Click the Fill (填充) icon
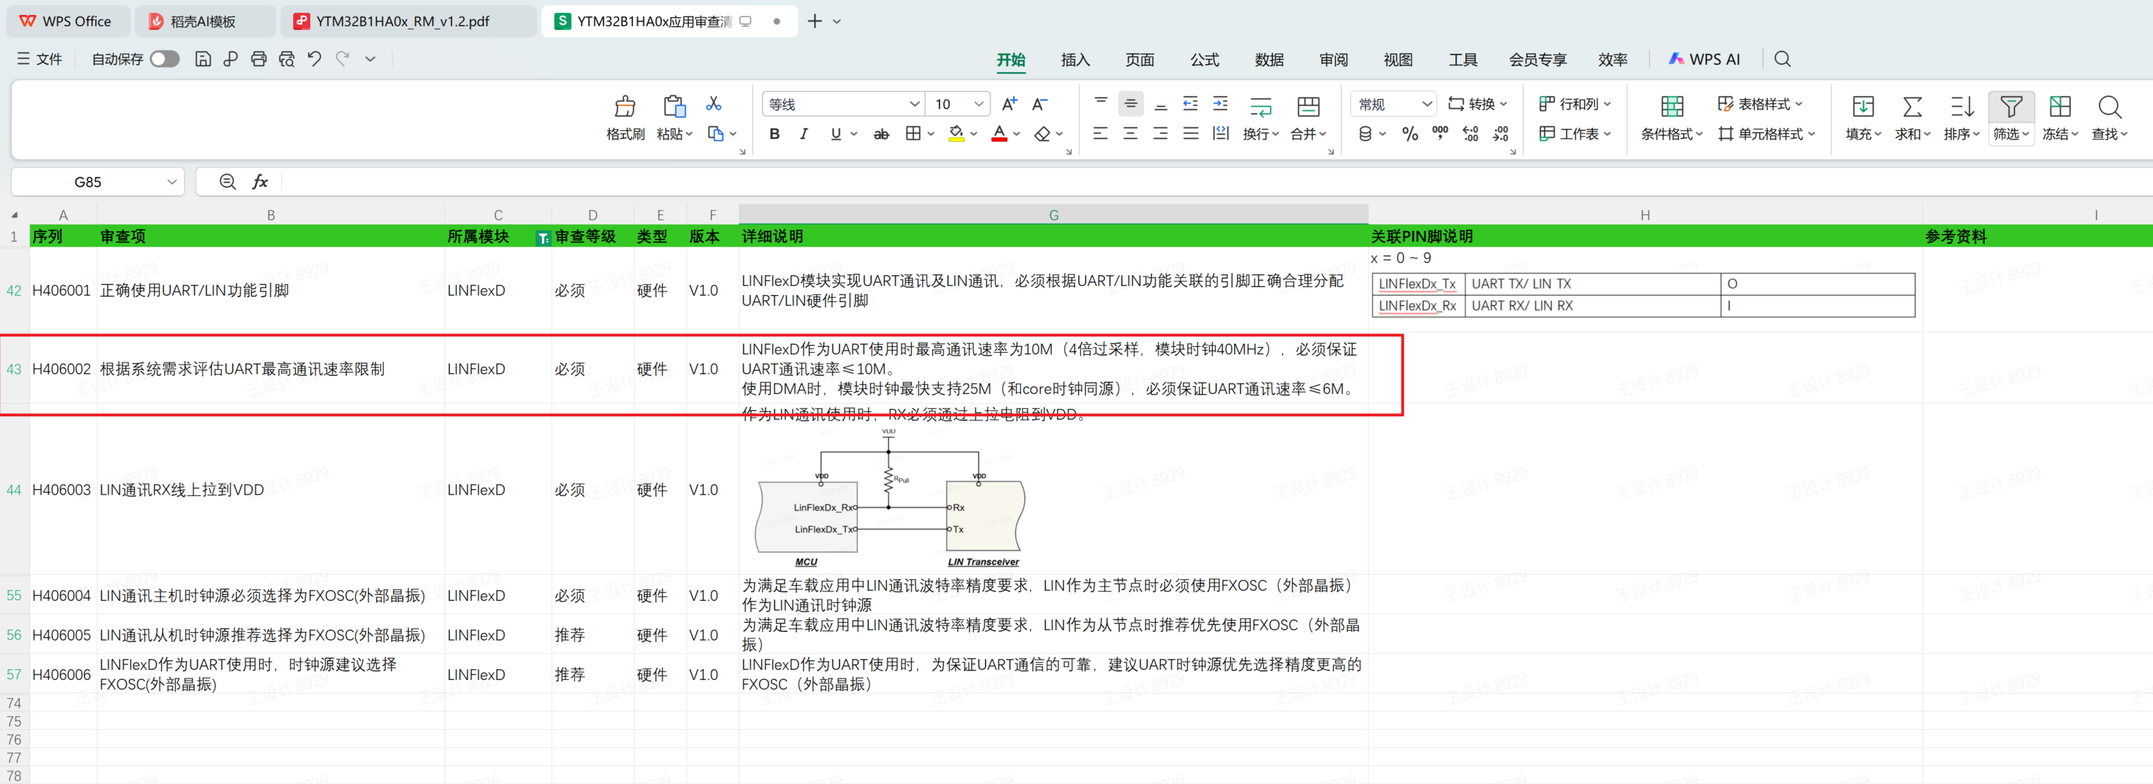Screen dimensions: 2153x784 [1864, 106]
